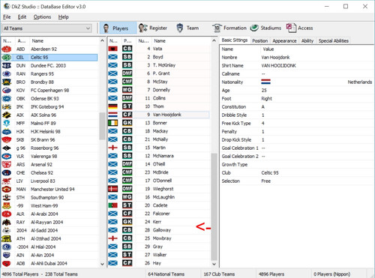Select Rosenborg 96 team row
This screenshot has width=375, height=278.
point(49,148)
